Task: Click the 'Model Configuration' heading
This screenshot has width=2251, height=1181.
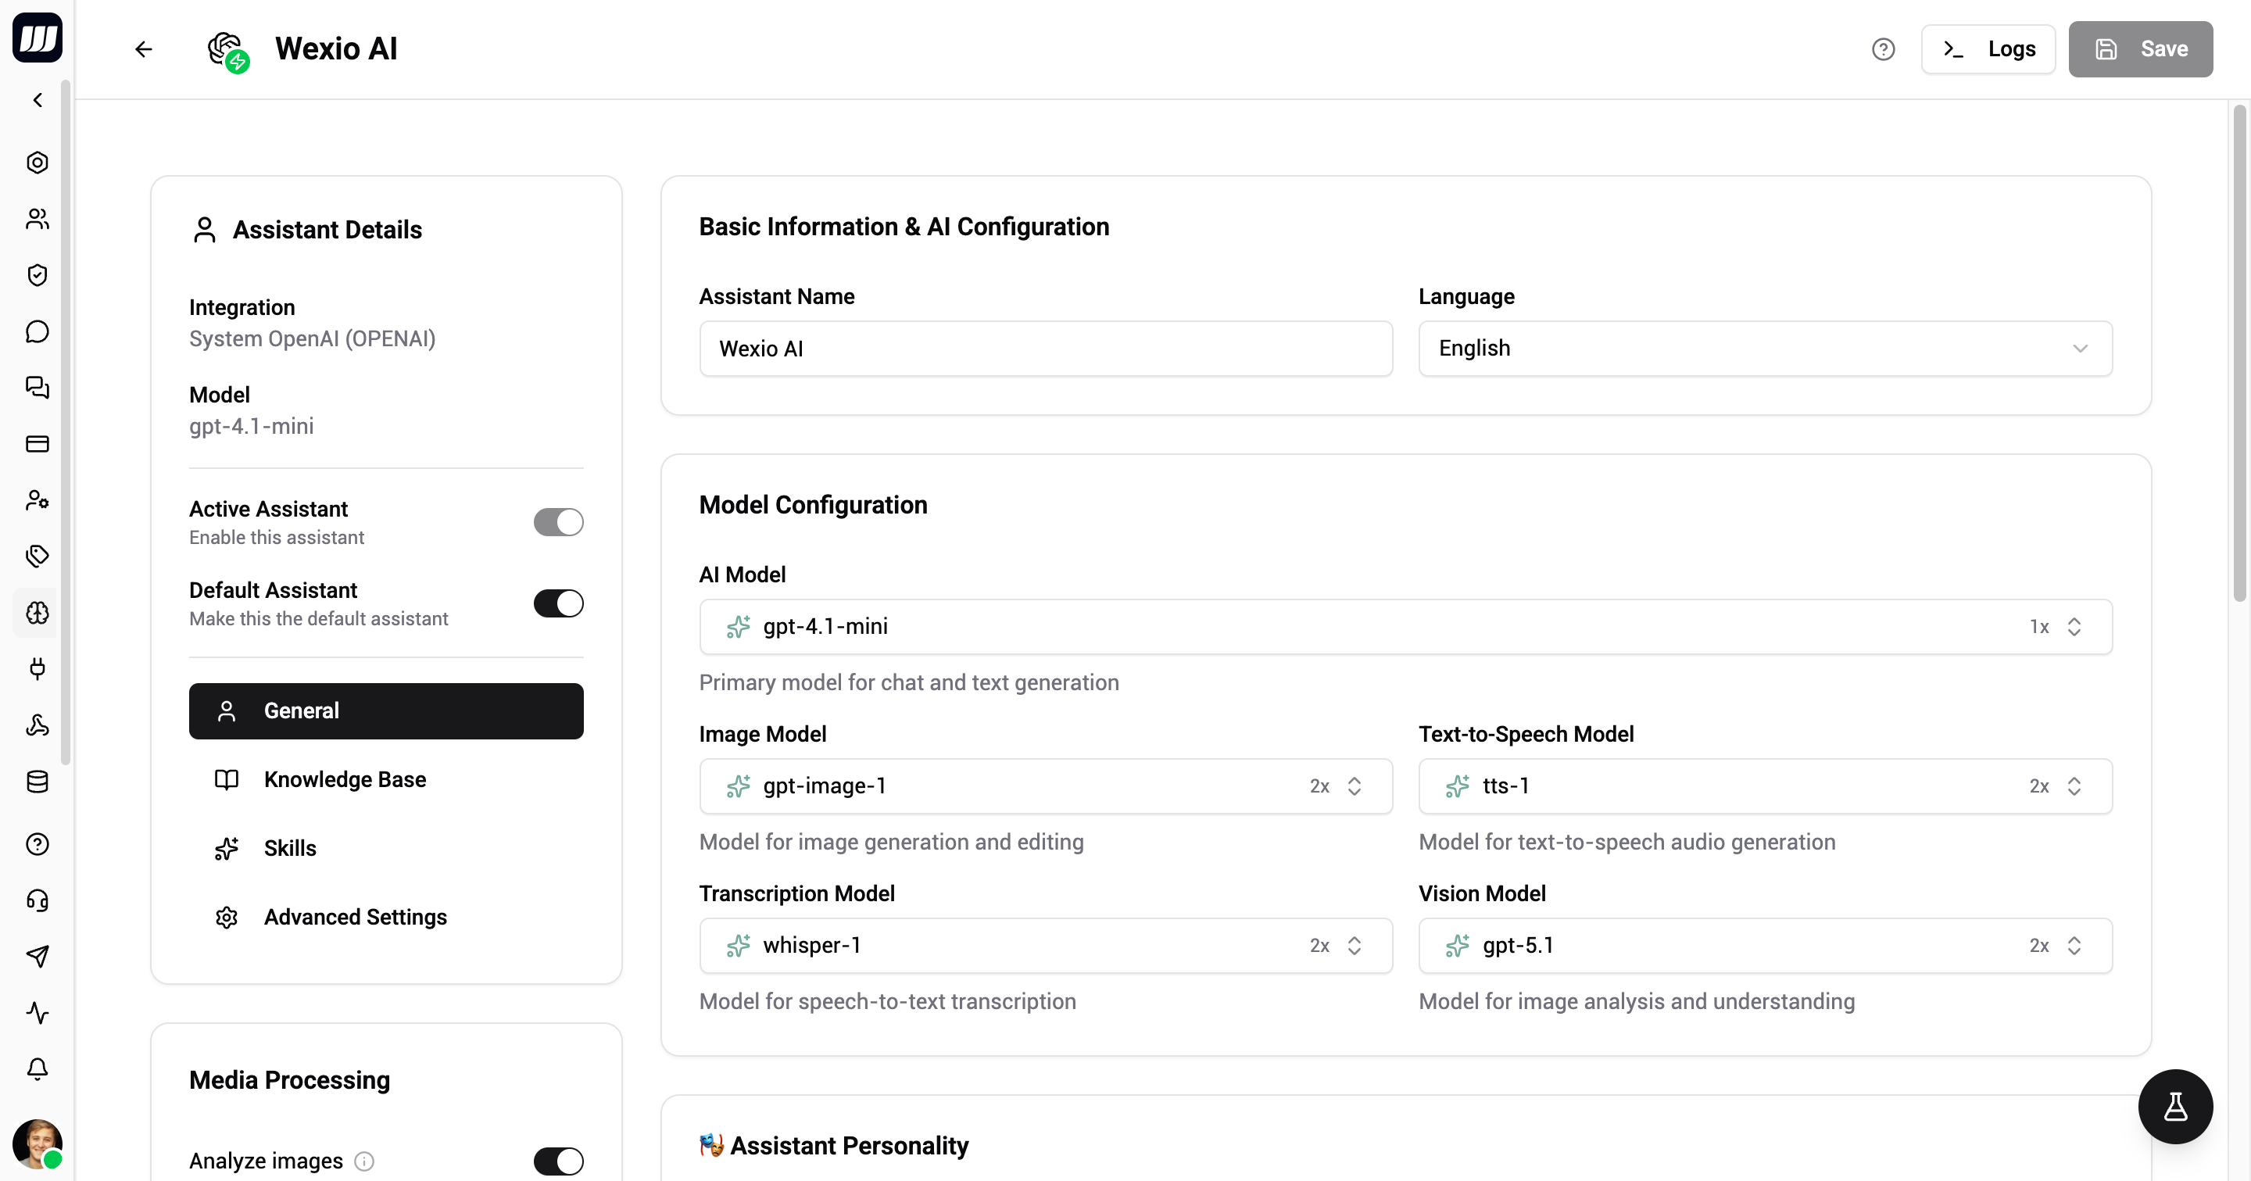Action: click(x=813, y=505)
